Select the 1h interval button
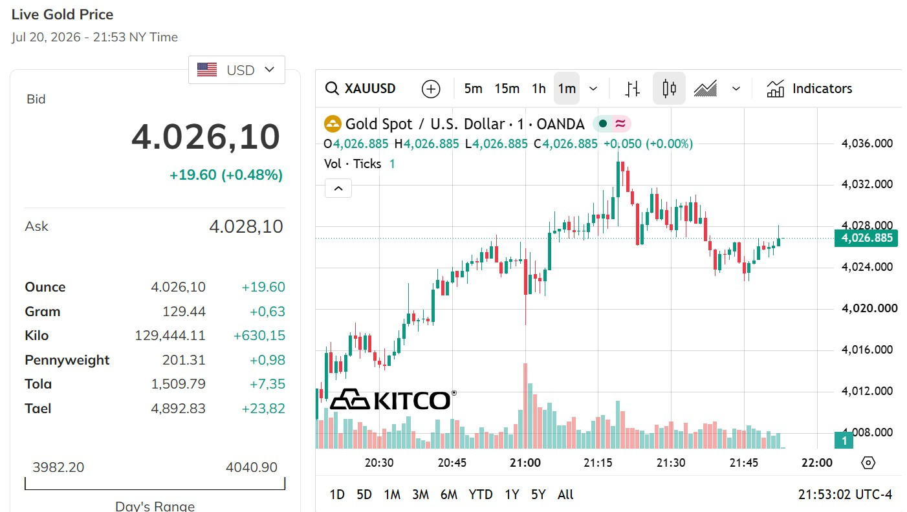The image size is (907, 512). coord(539,89)
